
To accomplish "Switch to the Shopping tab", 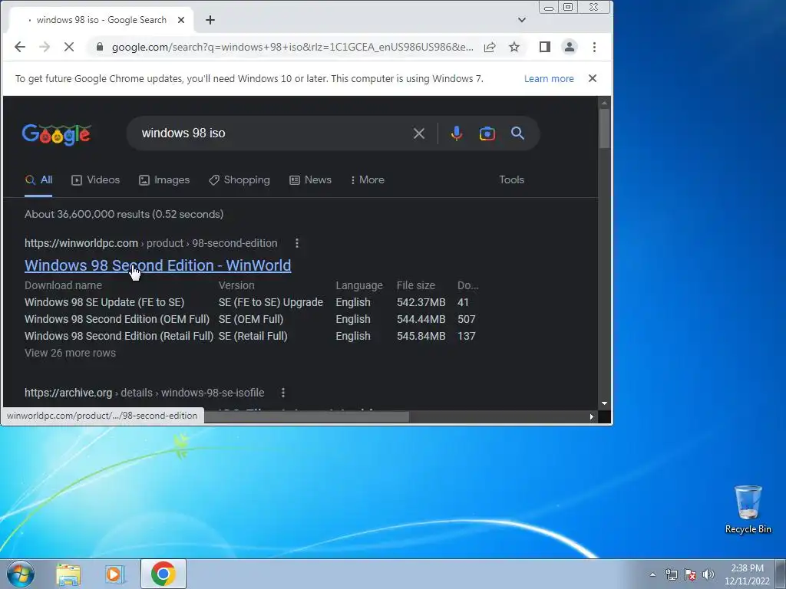I will (239, 179).
